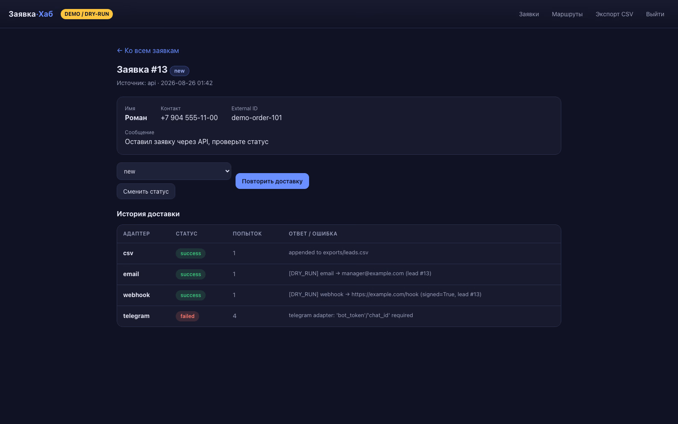Click the telegram bot_token error message
This screenshot has width=678, height=424.
click(351, 315)
